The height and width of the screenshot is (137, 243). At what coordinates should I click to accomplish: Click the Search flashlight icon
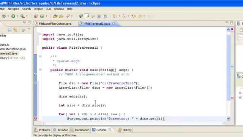68,16
